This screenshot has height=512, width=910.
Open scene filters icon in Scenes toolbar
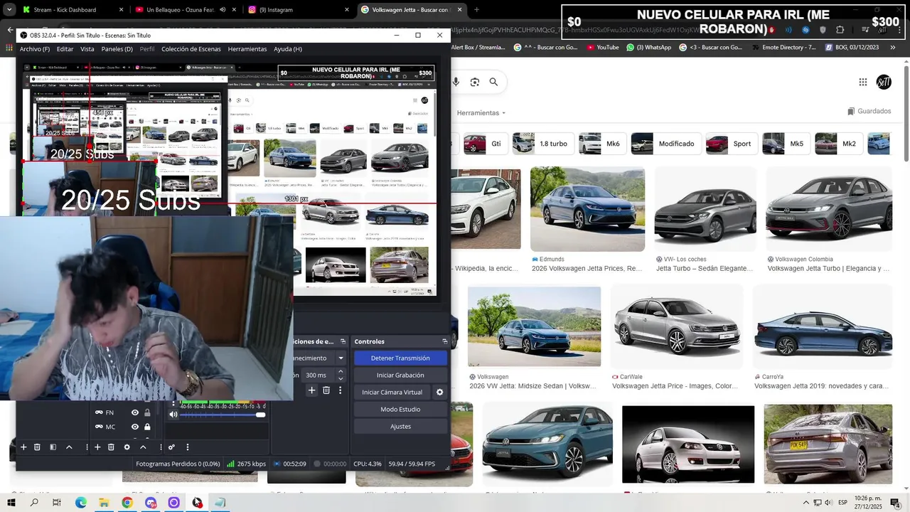[53, 447]
